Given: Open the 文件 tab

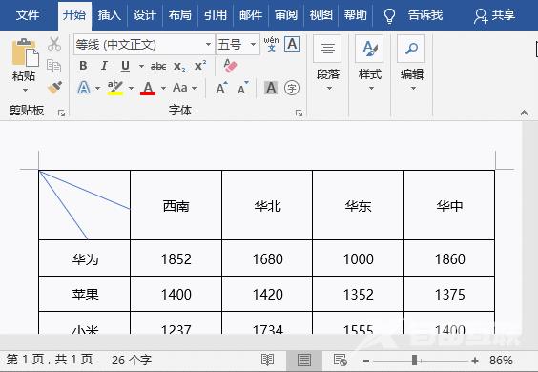Looking at the screenshot, I should point(28,15).
